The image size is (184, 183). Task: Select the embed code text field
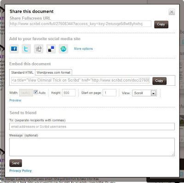point(80,80)
